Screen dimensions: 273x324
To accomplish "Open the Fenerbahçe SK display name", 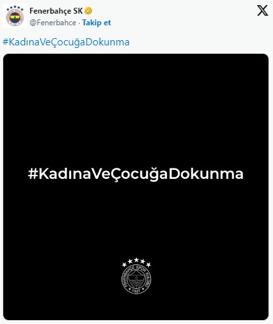I will click(56, 11).
